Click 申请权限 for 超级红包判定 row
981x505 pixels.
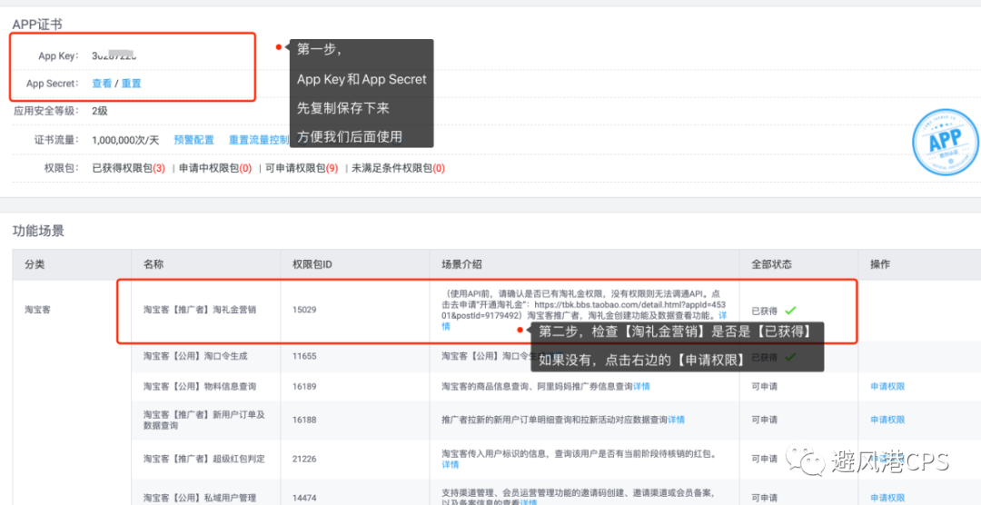[887, 459]
